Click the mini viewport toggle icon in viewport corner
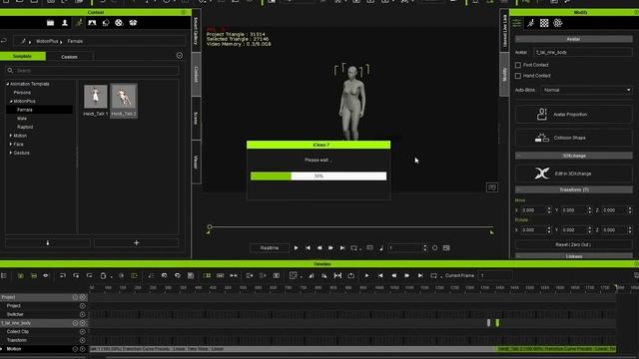 (492, 187)
